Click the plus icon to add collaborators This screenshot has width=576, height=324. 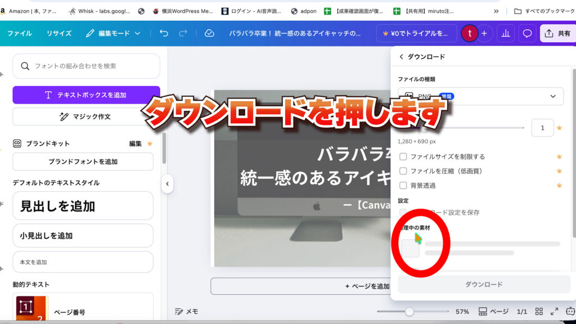(484, 33)
